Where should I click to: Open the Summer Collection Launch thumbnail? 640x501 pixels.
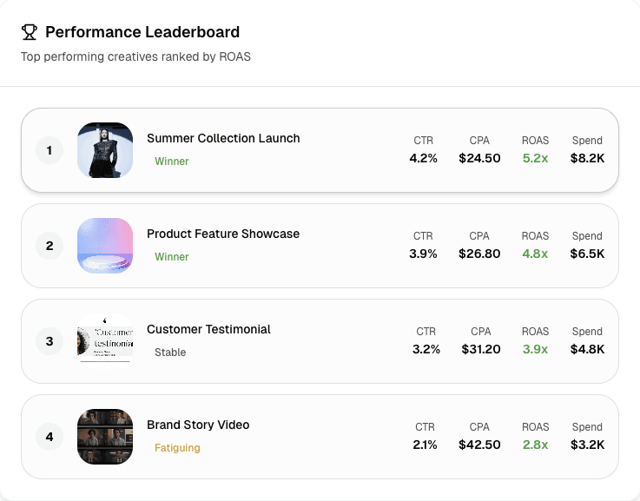pyautogui.click(x=105, y=150)
